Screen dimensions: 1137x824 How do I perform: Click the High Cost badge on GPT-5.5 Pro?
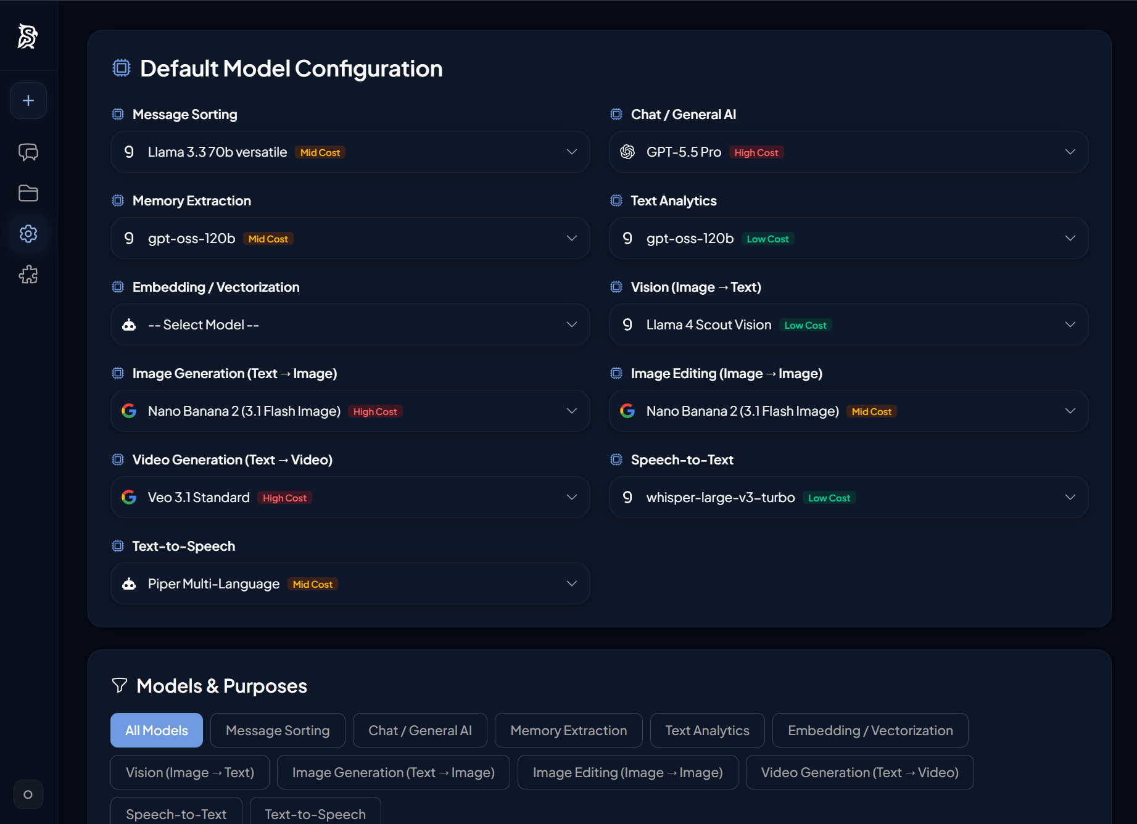click(756, 152)
